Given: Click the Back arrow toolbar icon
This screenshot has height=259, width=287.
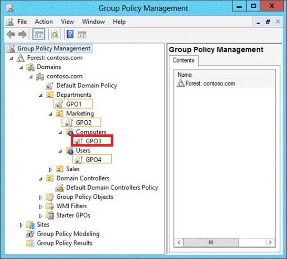Looking at the screenshot, I should pyautogui.click(x=11, y=34).
